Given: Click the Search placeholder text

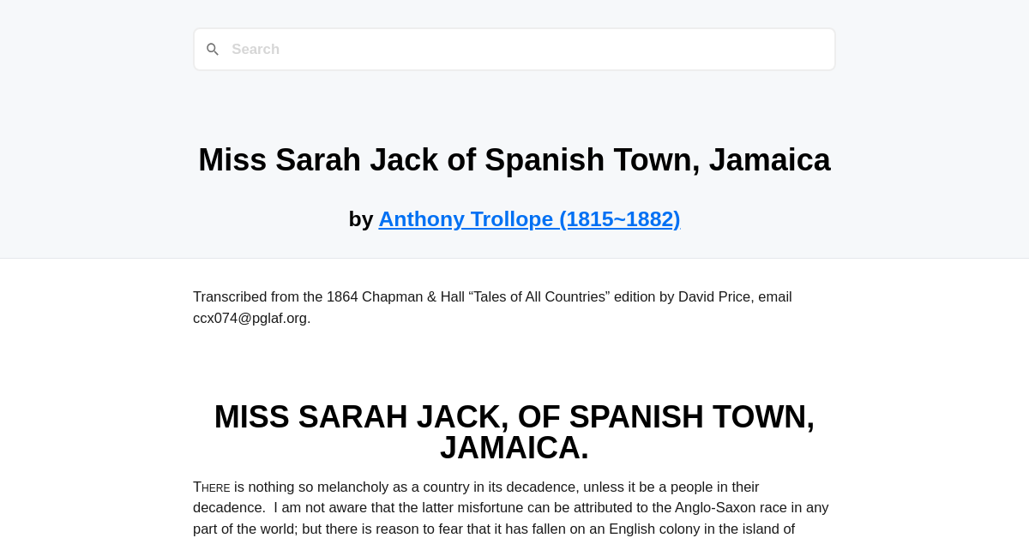Looking at the screenshot, I should 256,49.
